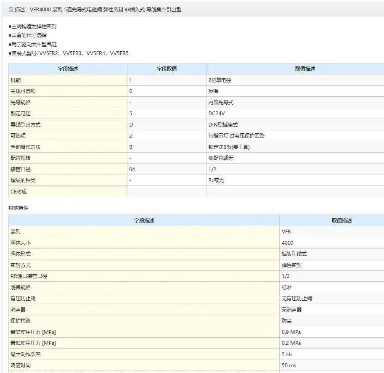Click the 描述 document icon in header
The image size is (384, 373).
click(11, 10)
